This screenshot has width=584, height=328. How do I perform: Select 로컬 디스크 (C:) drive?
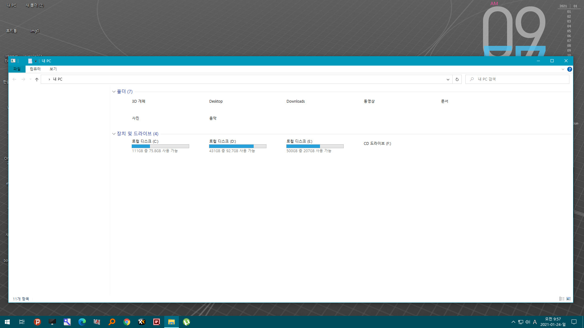click(x=145, y=141)
